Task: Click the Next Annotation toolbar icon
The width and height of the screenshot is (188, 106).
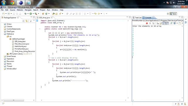Action: [85, 14]
